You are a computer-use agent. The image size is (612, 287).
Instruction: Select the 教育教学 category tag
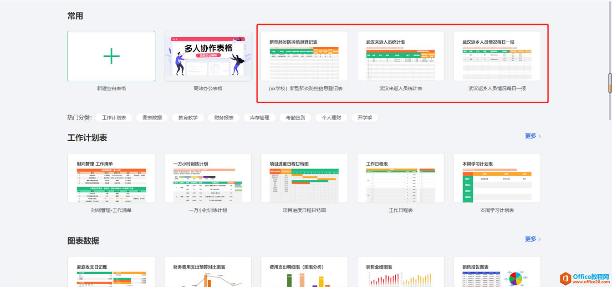tap(188, 118)
